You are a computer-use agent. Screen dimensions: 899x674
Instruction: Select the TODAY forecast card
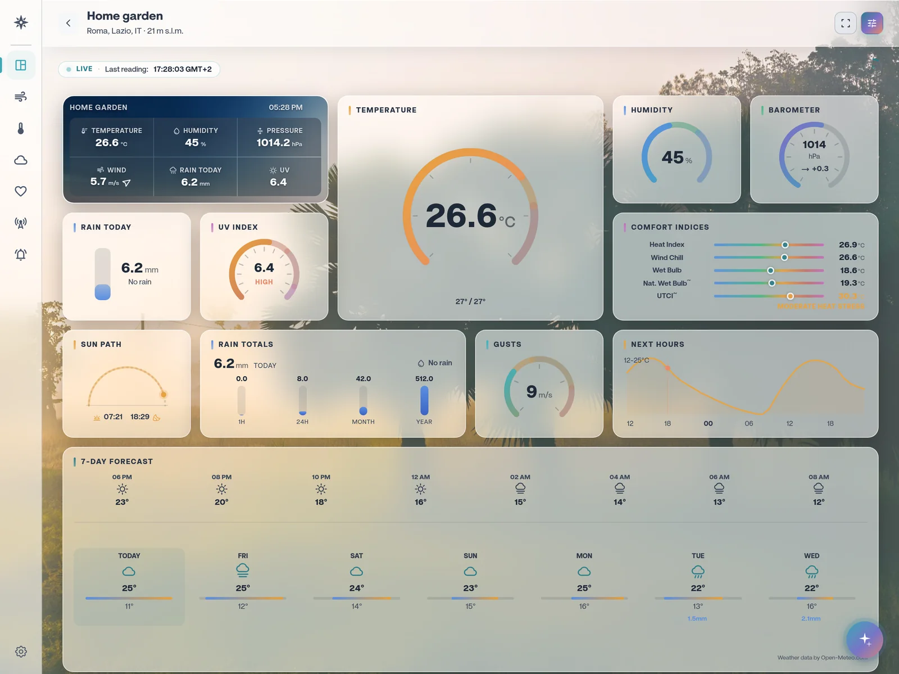pyautogui.click(x=129, y=587)
